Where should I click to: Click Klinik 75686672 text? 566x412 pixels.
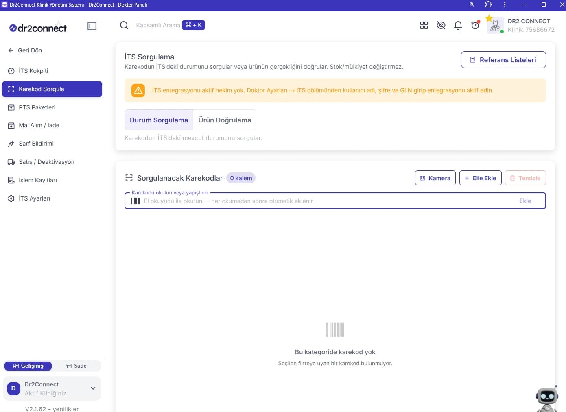531,30
